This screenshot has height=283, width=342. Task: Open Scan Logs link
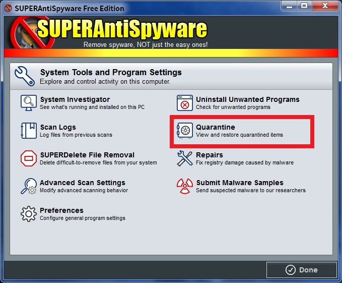pyautogui.click(x=58, y=127)
